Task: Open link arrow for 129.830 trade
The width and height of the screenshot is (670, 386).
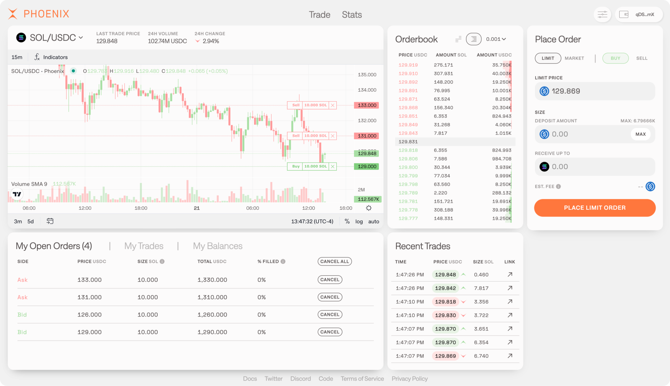Action: coord(510,315)
